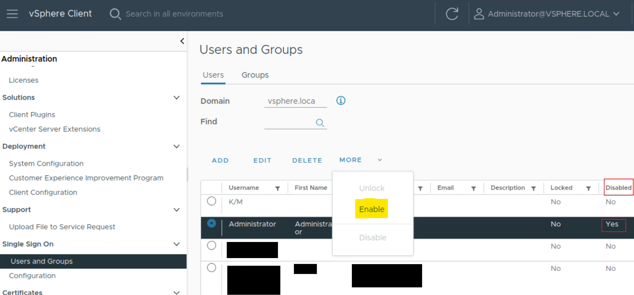Open Client Configuration page
The height and width of the screenshot is (295, 634).
(x=43, y=192)
